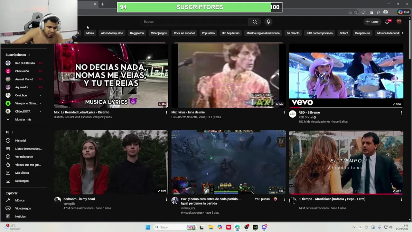Expand Suscripciones section arrow
The width and height of the screenshot is (412, 232).
[29, 55]
